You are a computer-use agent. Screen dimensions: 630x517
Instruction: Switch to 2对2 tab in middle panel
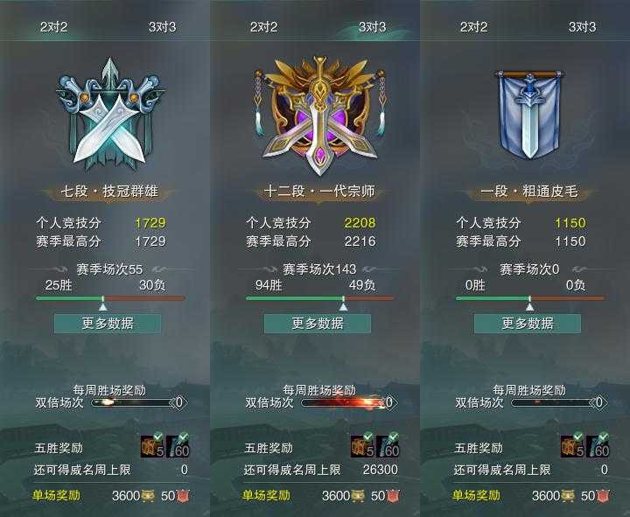tap(263, 27)
